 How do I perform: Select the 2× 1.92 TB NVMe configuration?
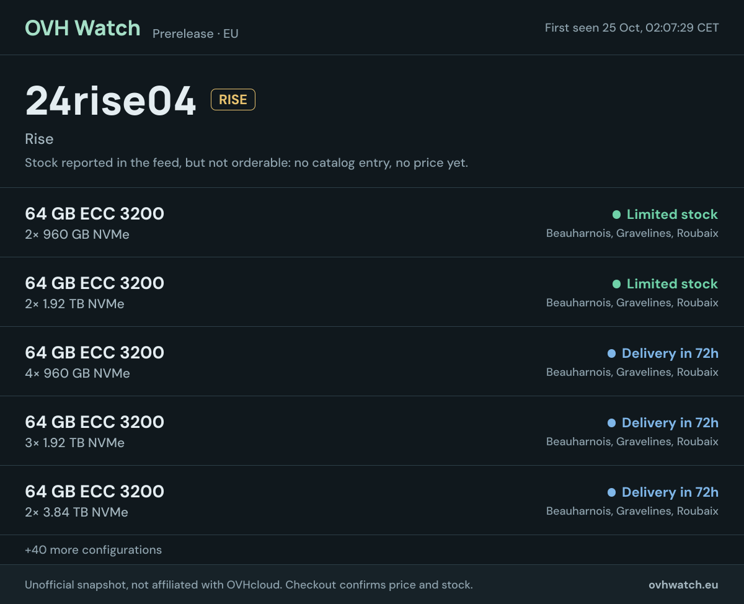pos(372,292)
